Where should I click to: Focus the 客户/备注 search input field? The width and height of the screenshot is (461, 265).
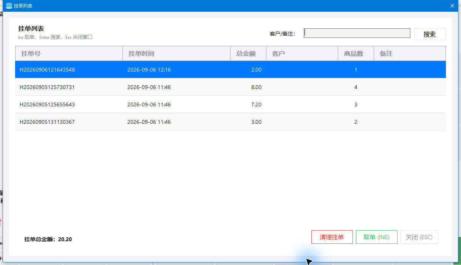(357, 33)
